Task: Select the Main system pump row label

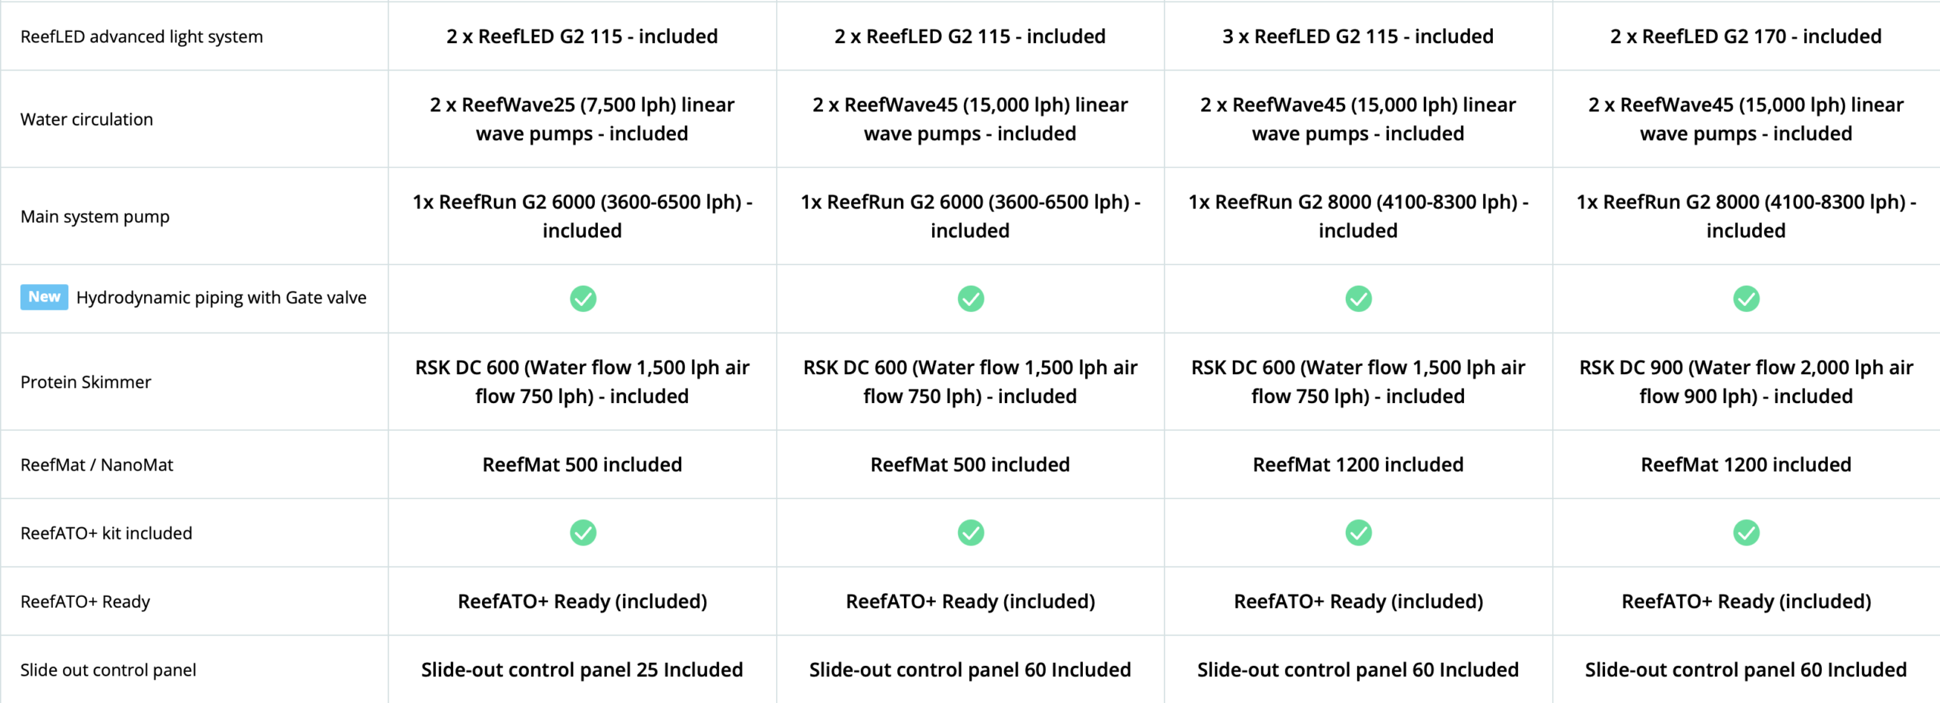Action: click(95, 217)
